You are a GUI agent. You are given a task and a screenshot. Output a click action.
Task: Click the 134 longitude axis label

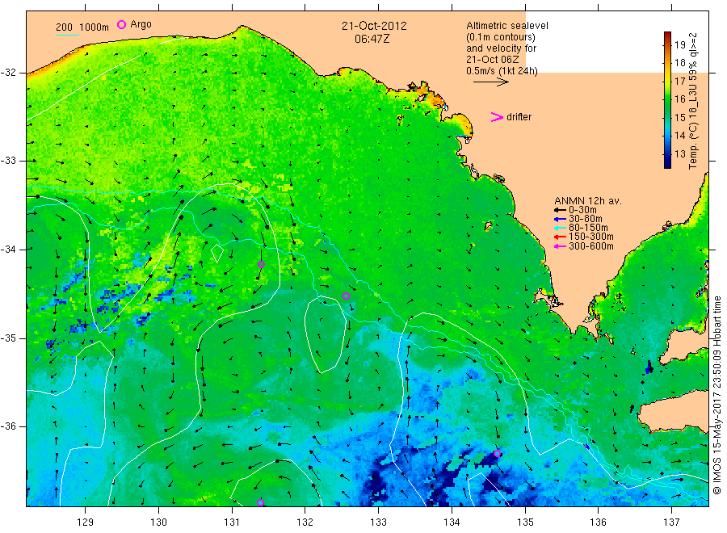click(452, 523)
